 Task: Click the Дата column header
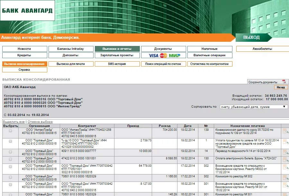pos(188,126)
